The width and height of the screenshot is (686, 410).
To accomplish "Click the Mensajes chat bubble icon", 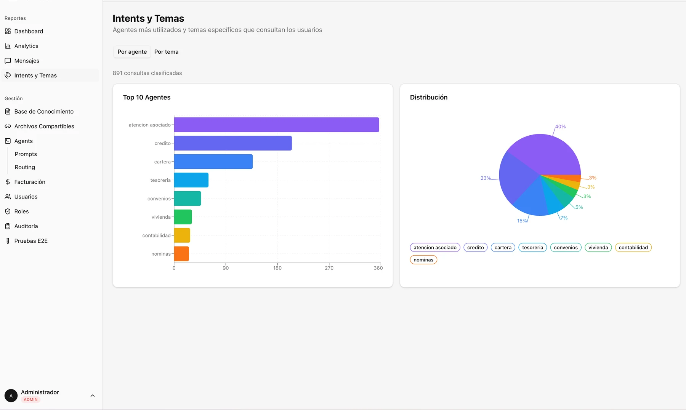I will (x=8, y=61).
